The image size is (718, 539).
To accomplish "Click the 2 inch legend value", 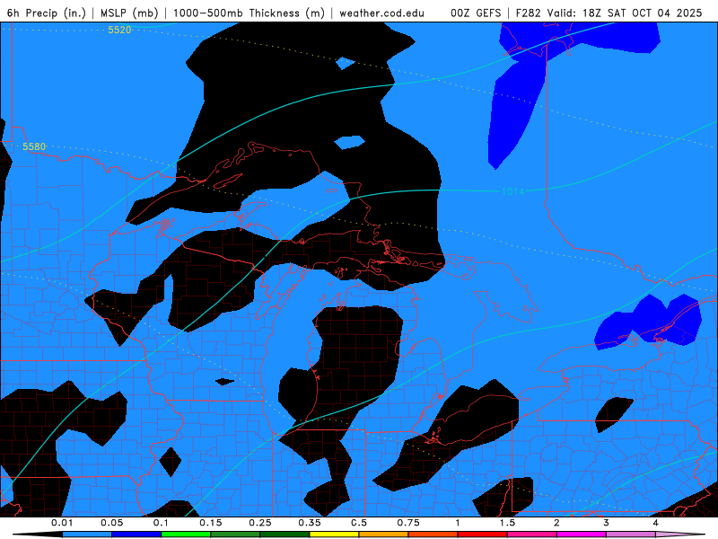I will [x=556, y=523].
